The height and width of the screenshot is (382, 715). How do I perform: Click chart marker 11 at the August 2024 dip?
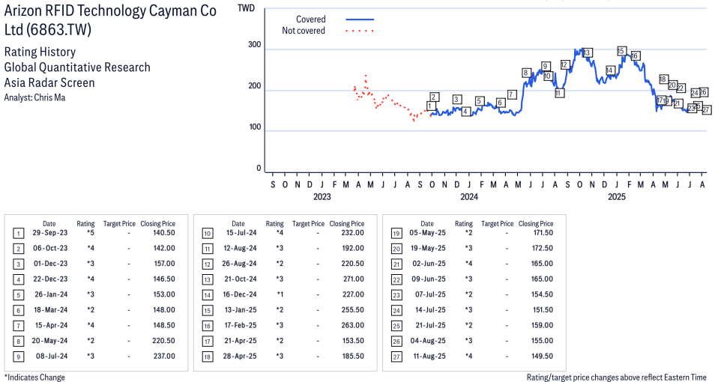click(x=559, y=93)
